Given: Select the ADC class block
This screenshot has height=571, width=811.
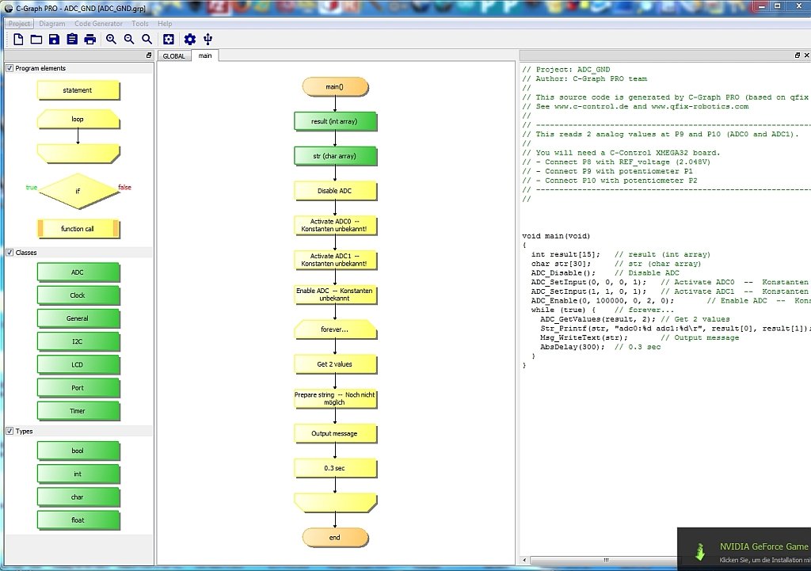Looking at the screenshot, I should click(x=78, y=272).
